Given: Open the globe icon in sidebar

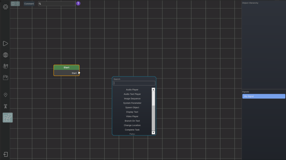Looking at the screenshot, I should [x=6, y=55].
